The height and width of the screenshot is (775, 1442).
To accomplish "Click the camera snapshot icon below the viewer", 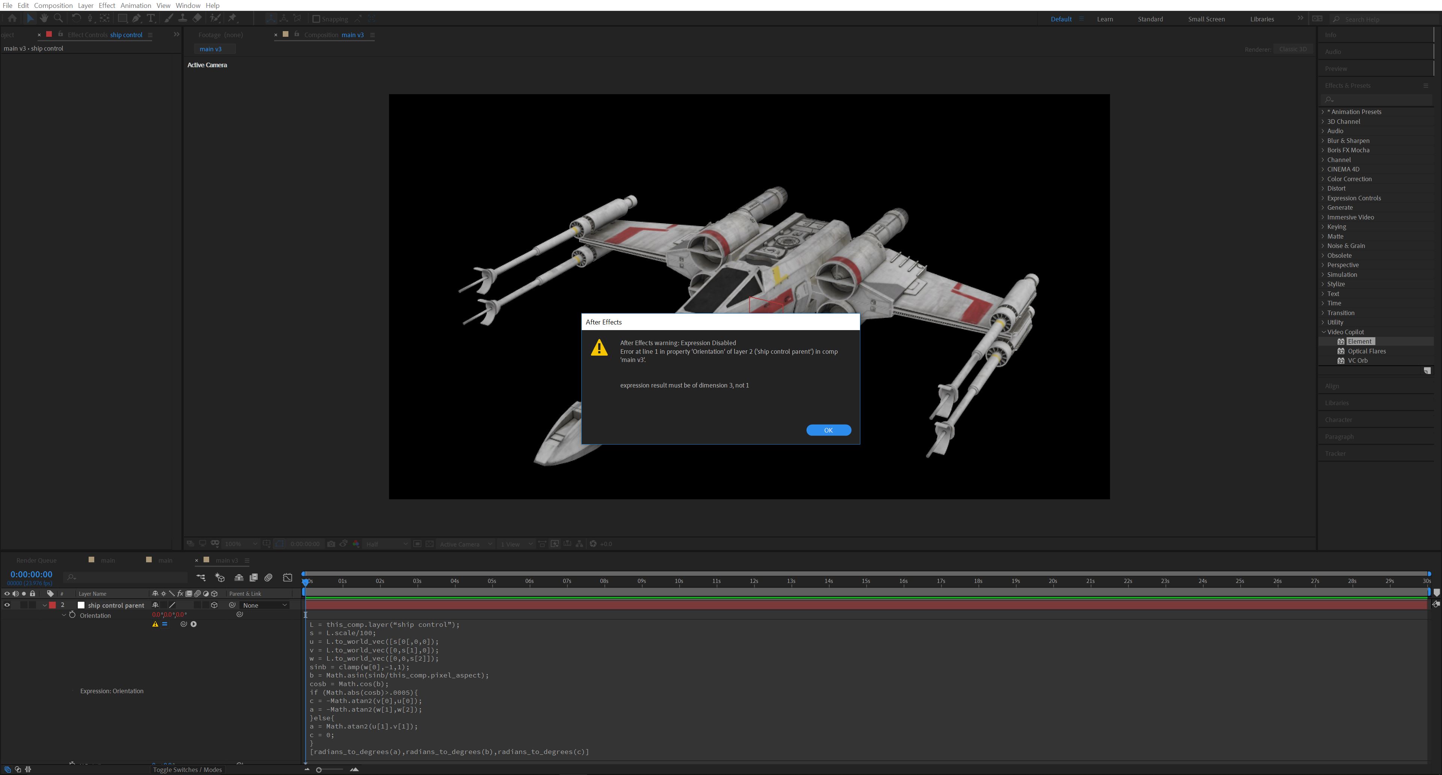I will click(x=331, y=544).
